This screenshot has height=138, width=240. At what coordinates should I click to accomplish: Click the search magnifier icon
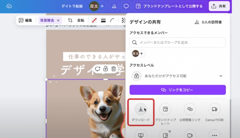click(134, 42)
